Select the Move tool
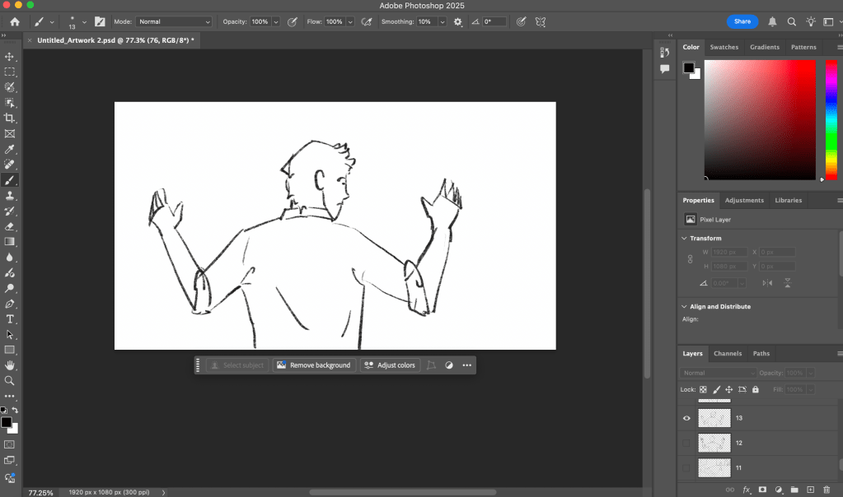 (x=10, y=57)
